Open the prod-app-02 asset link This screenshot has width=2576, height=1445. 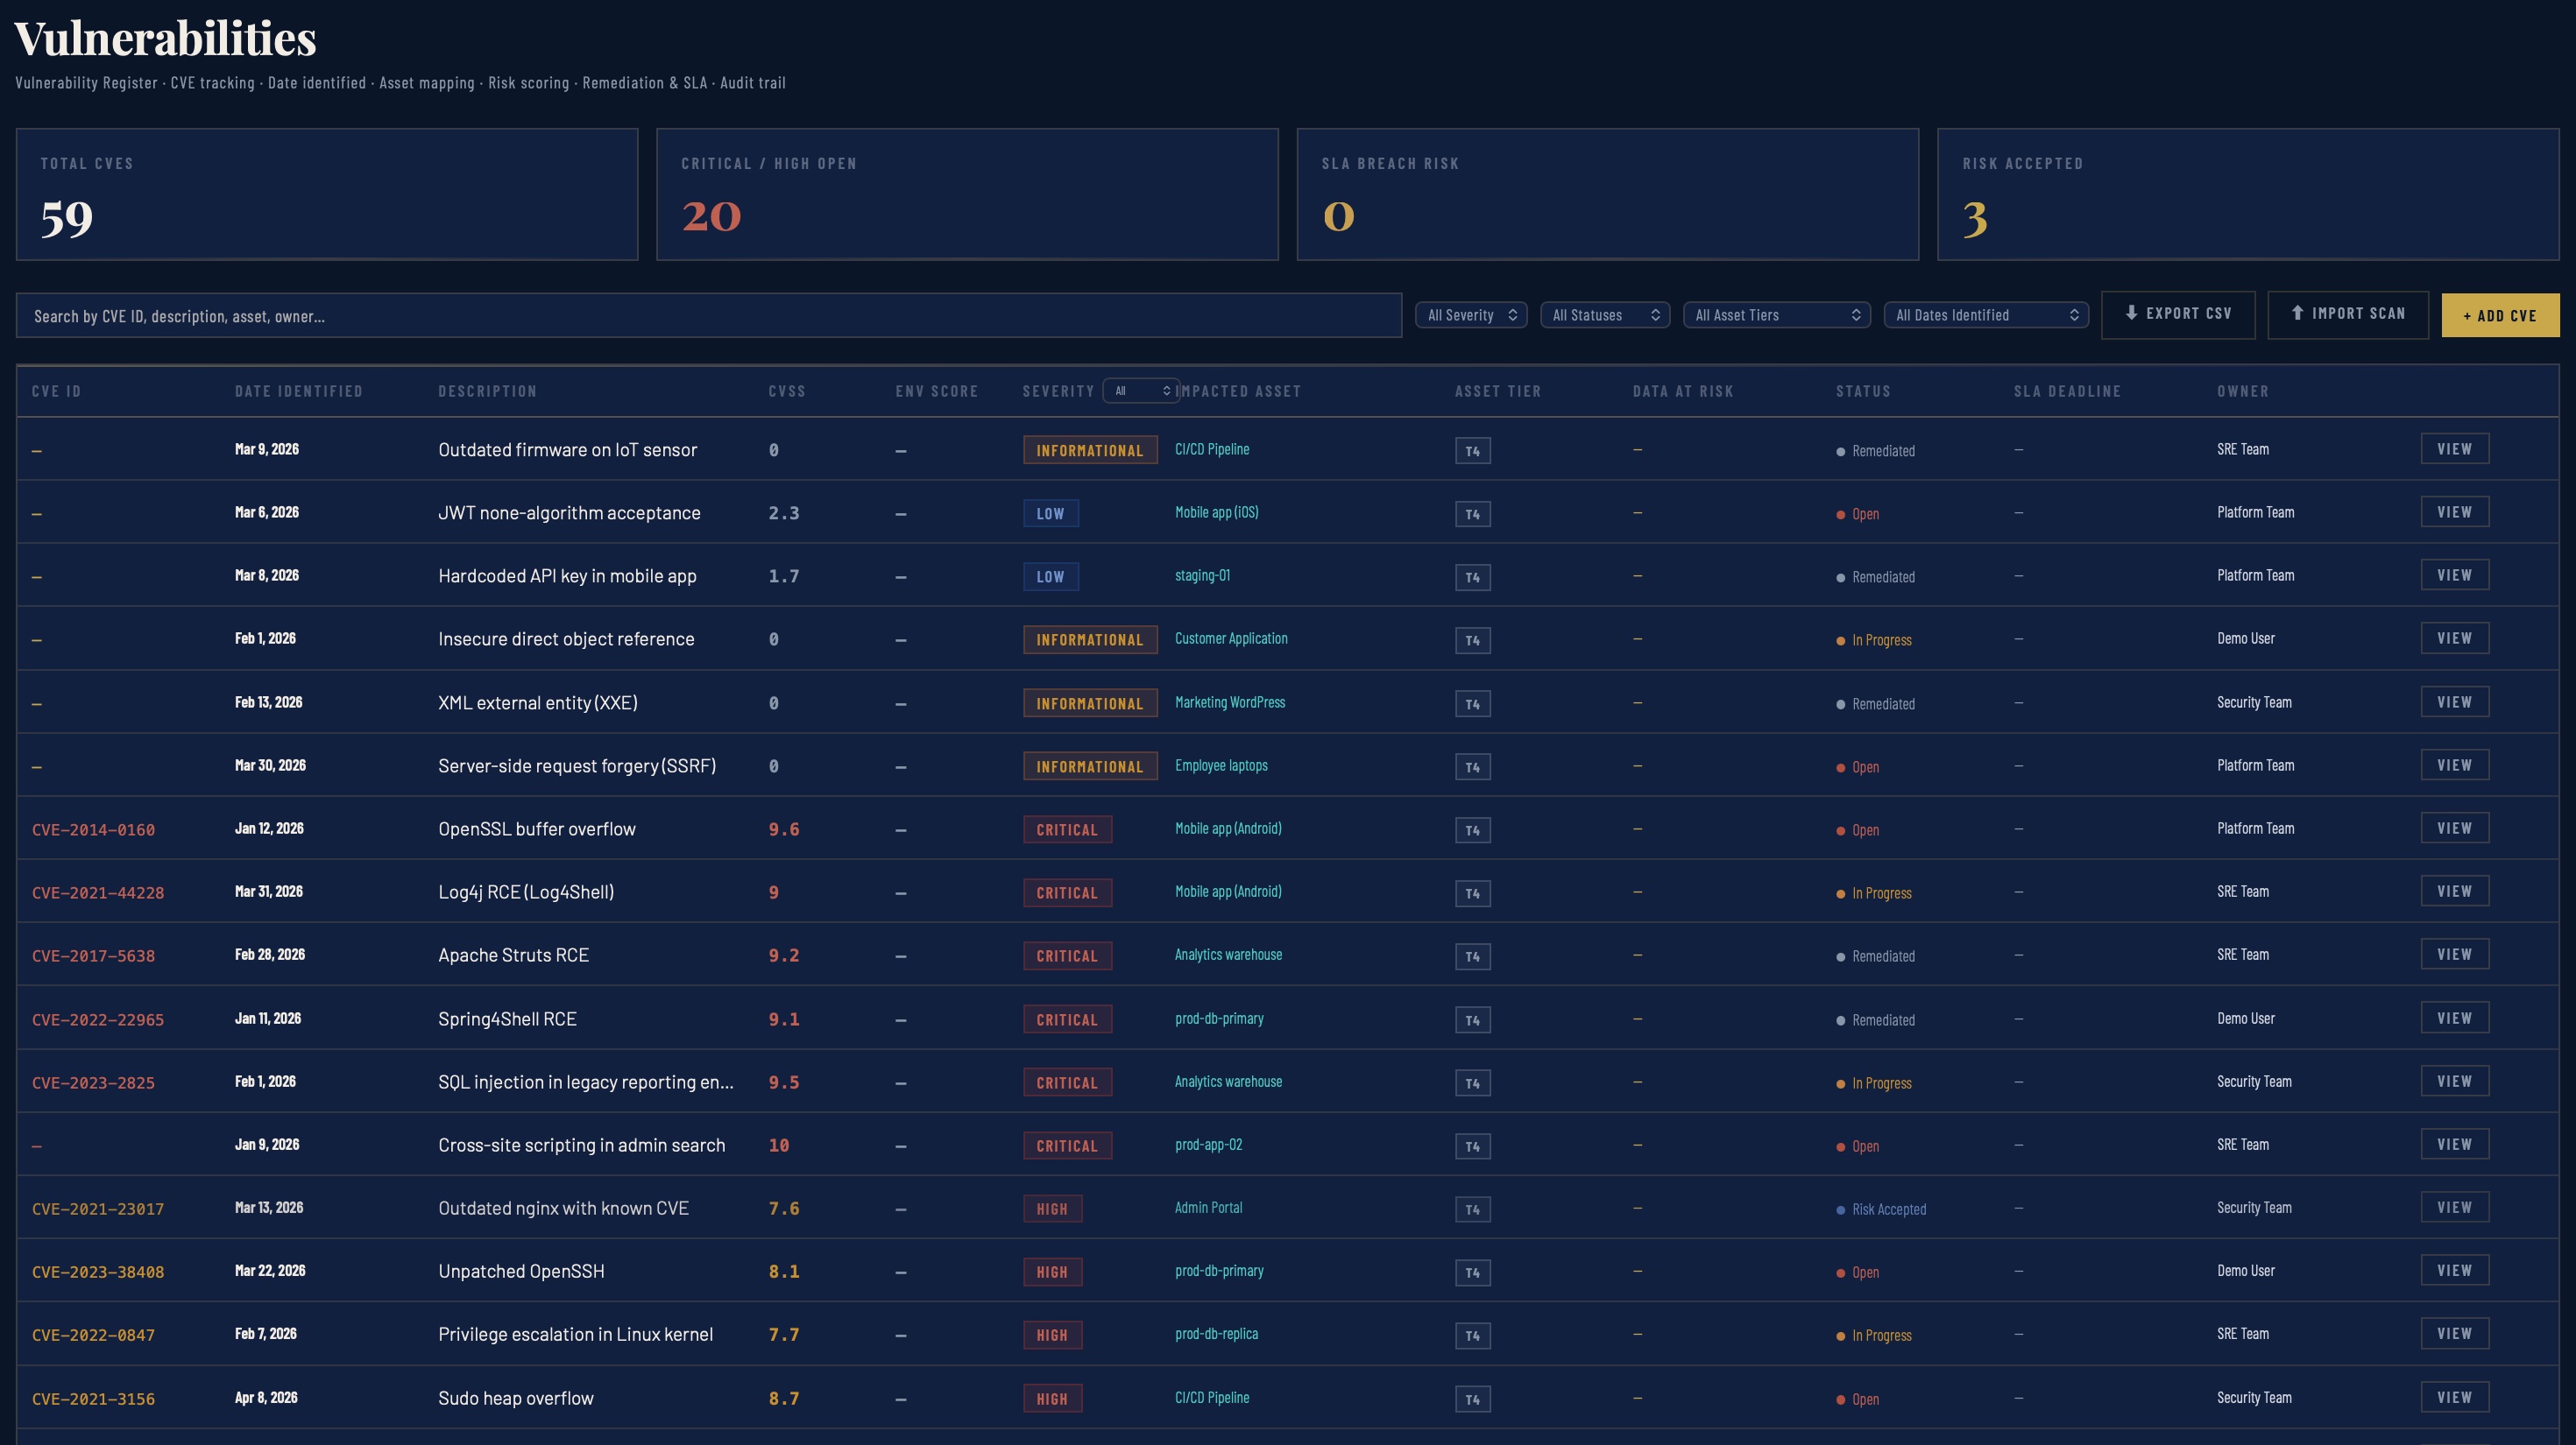[1208, 1145]
